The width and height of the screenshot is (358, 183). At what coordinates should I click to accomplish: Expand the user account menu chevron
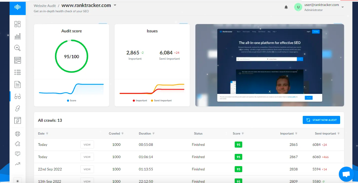point(342,7)
